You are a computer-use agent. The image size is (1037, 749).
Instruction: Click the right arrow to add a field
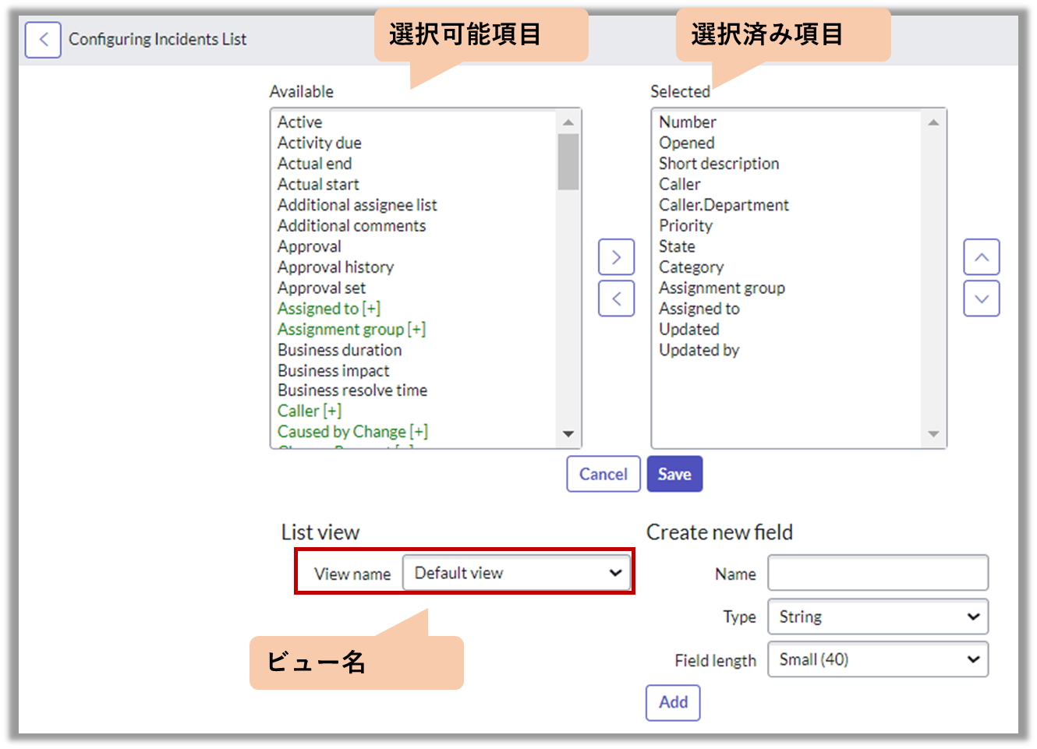616,256
